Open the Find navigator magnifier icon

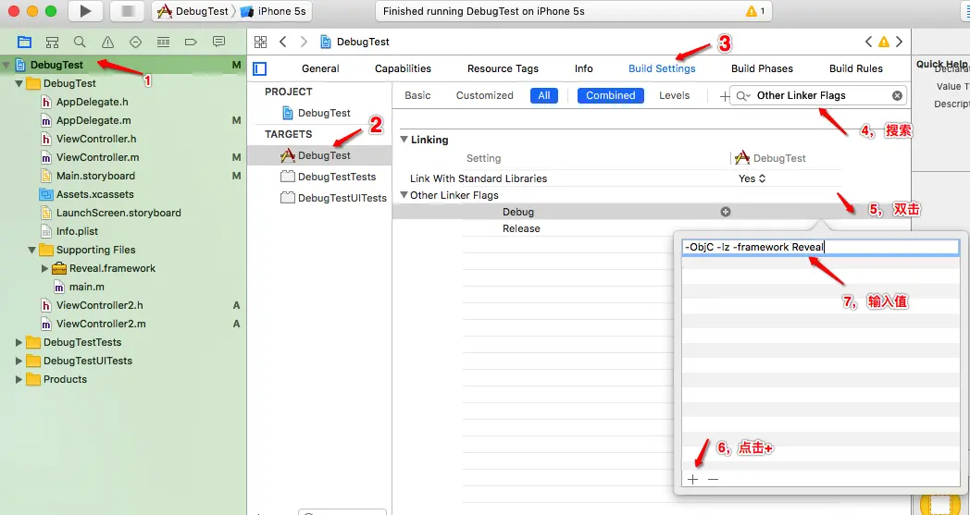point(80,42)
